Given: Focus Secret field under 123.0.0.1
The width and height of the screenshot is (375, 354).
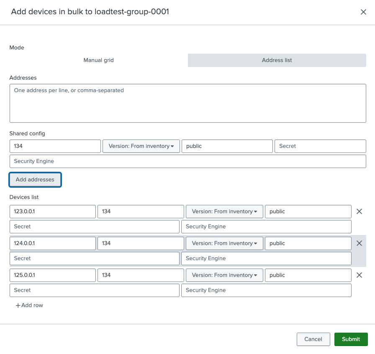Looking at the screenshot, I should pyautogui.click(x=95, y=226).
